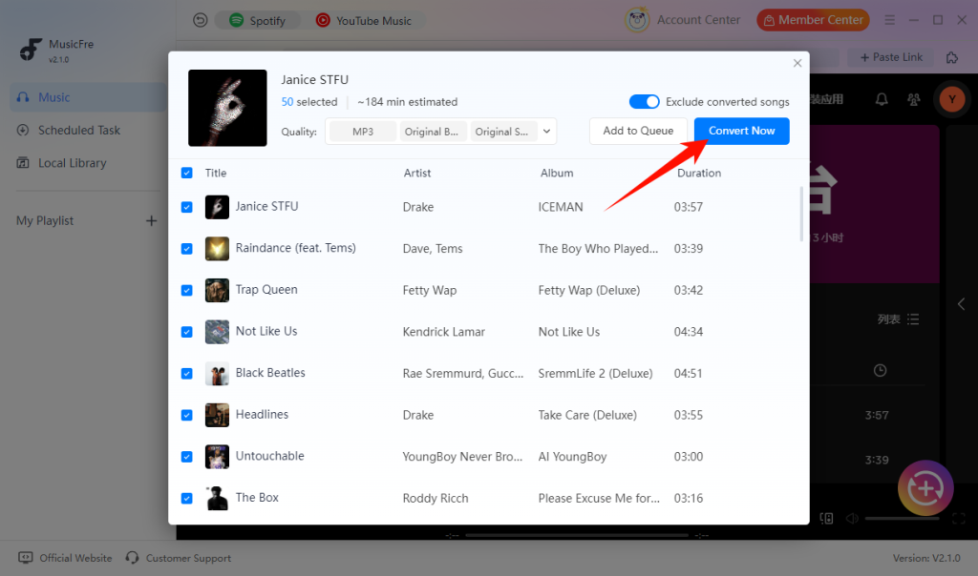This screenshot has width=978, height=576.
Task: Open Account Center avatar icon
Action: (x=637, y=20)
